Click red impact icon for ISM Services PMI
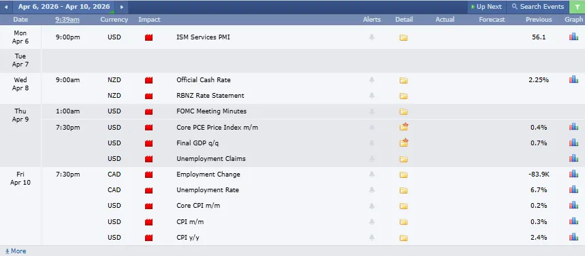The image size is (585, 256). (149, 37)
